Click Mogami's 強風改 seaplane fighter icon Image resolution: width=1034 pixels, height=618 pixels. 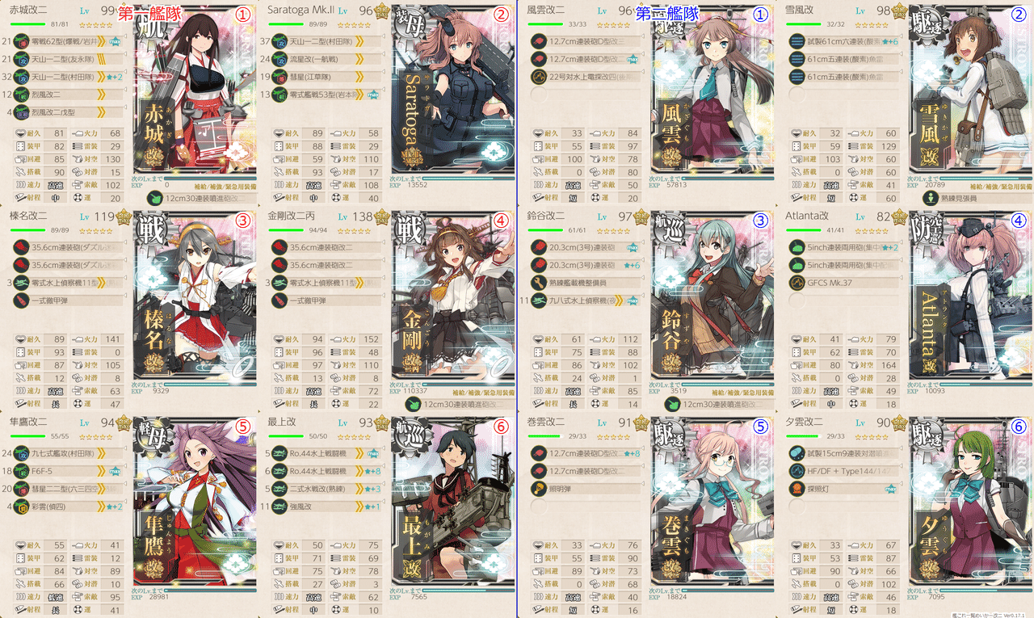tap(282, 507)
